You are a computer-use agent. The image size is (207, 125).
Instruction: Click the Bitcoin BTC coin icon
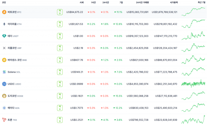point(4,12)
